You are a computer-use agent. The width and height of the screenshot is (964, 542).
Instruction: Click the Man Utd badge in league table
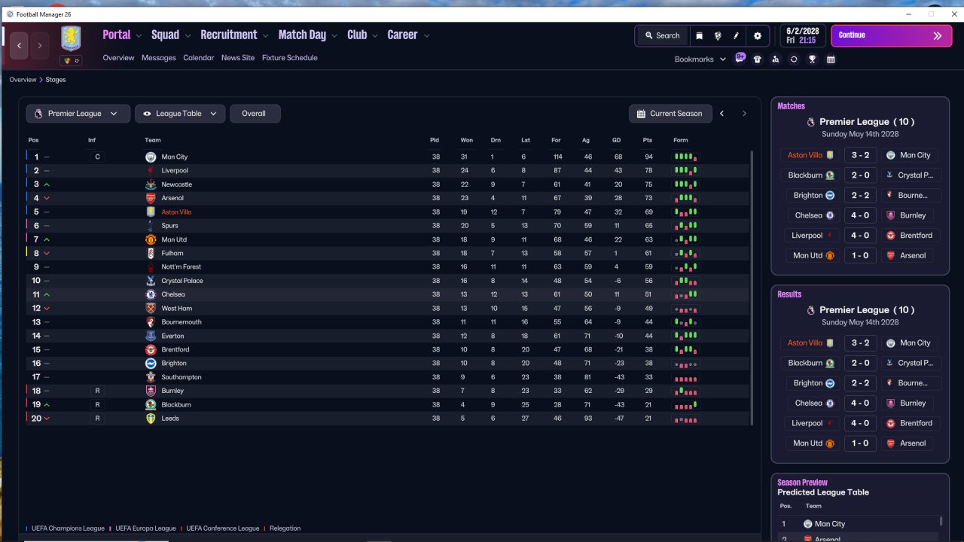point(151,239)
